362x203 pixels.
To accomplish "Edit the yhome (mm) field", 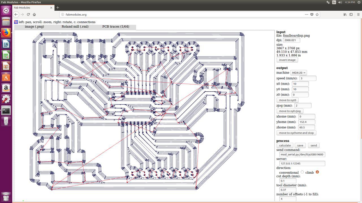I will 307,122.
